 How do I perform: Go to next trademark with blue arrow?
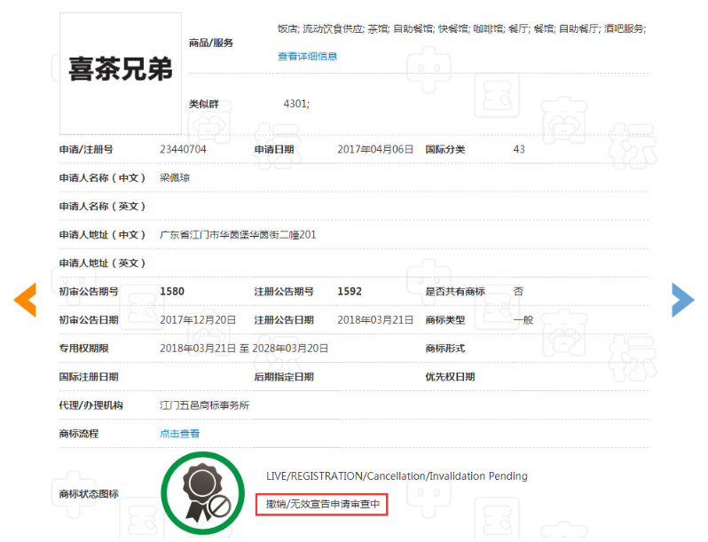[683, 300]
